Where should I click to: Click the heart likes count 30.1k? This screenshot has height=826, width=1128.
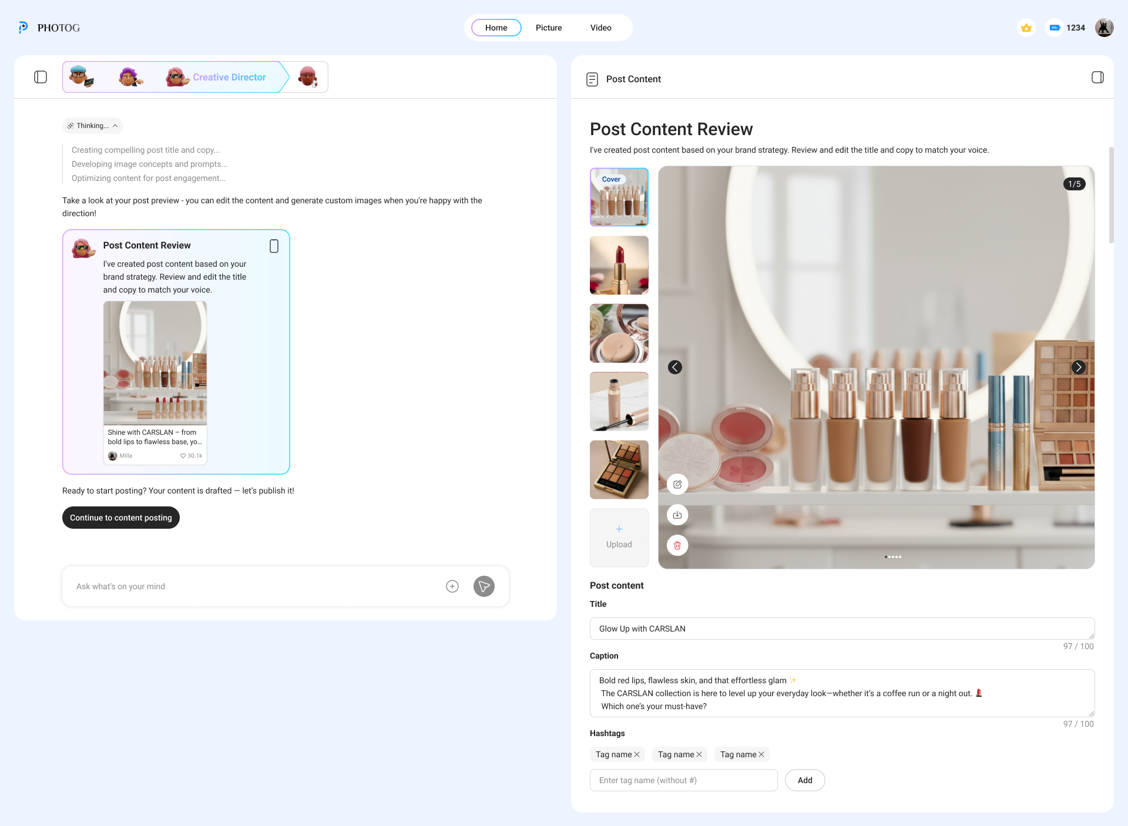pos(192,456)
